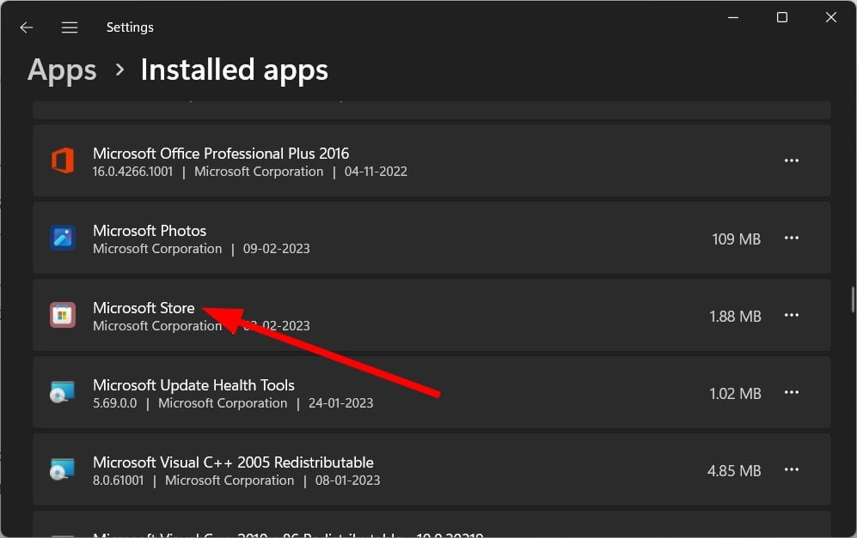857x538 pixels.
Task: Select the Microsoft Photos list entry name
Action: [150, 231]
